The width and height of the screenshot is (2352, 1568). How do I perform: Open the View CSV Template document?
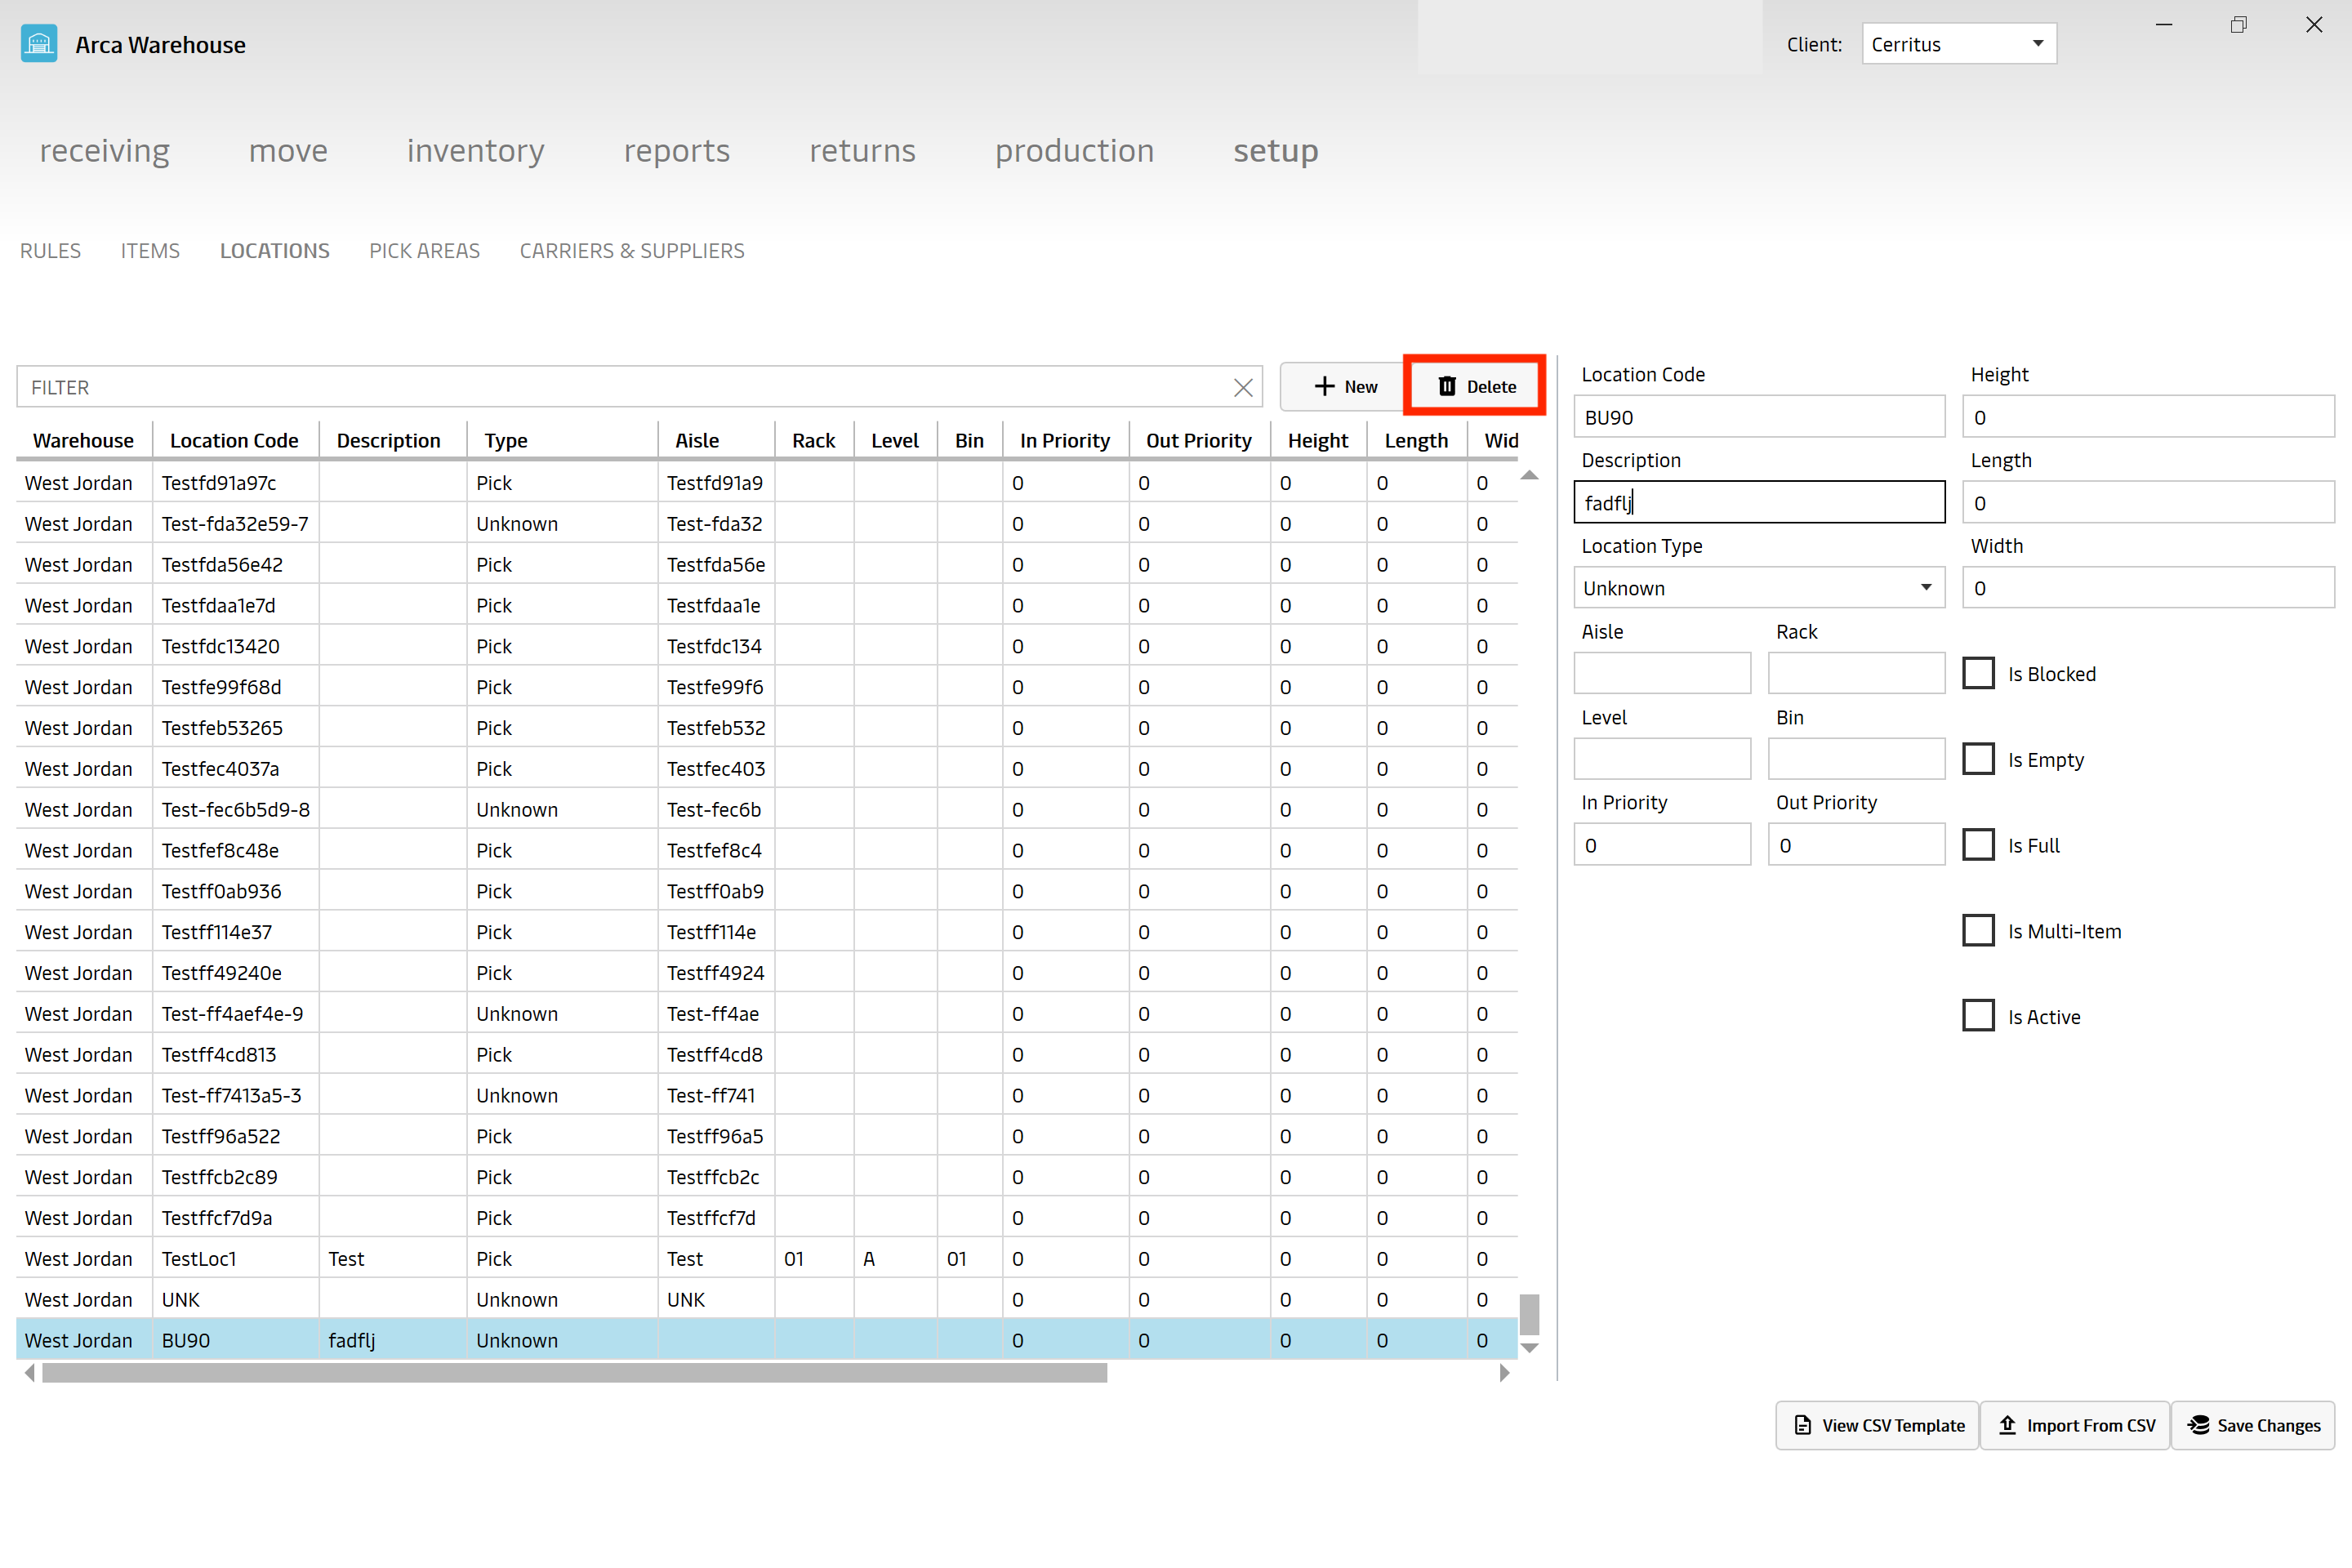1877,1425
